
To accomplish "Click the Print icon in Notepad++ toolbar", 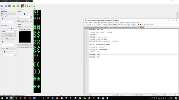I will click(99, 25).
